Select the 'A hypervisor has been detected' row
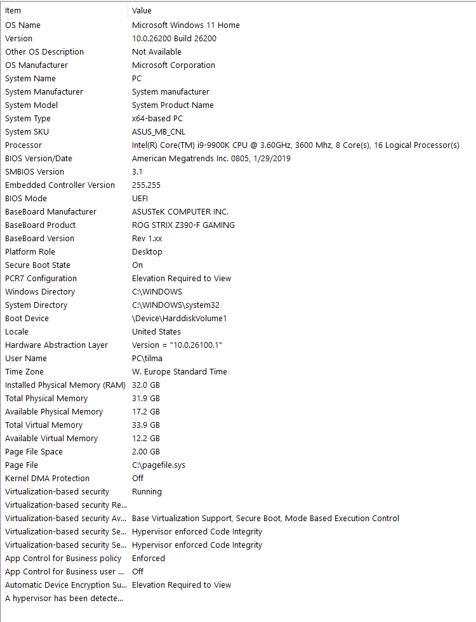Viewport: 476px width, 622px height. coord(64,599)
